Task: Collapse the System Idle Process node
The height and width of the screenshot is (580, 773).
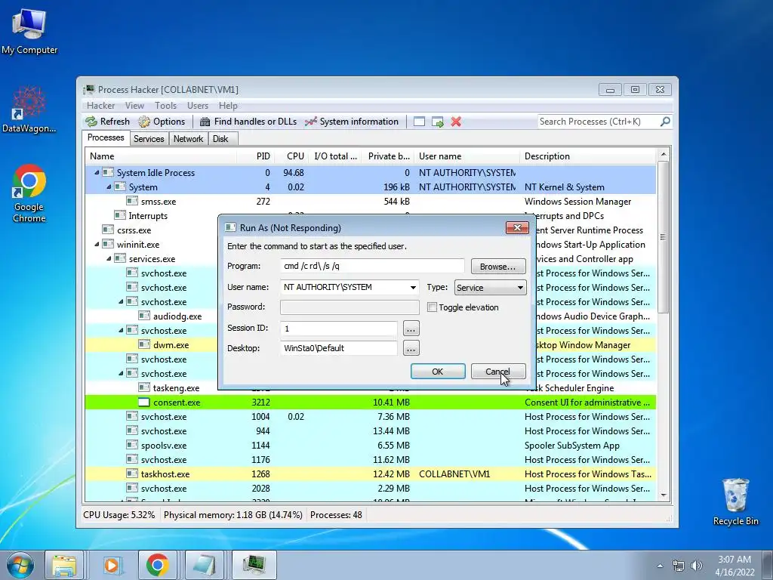Action: (x=97, y=173)
